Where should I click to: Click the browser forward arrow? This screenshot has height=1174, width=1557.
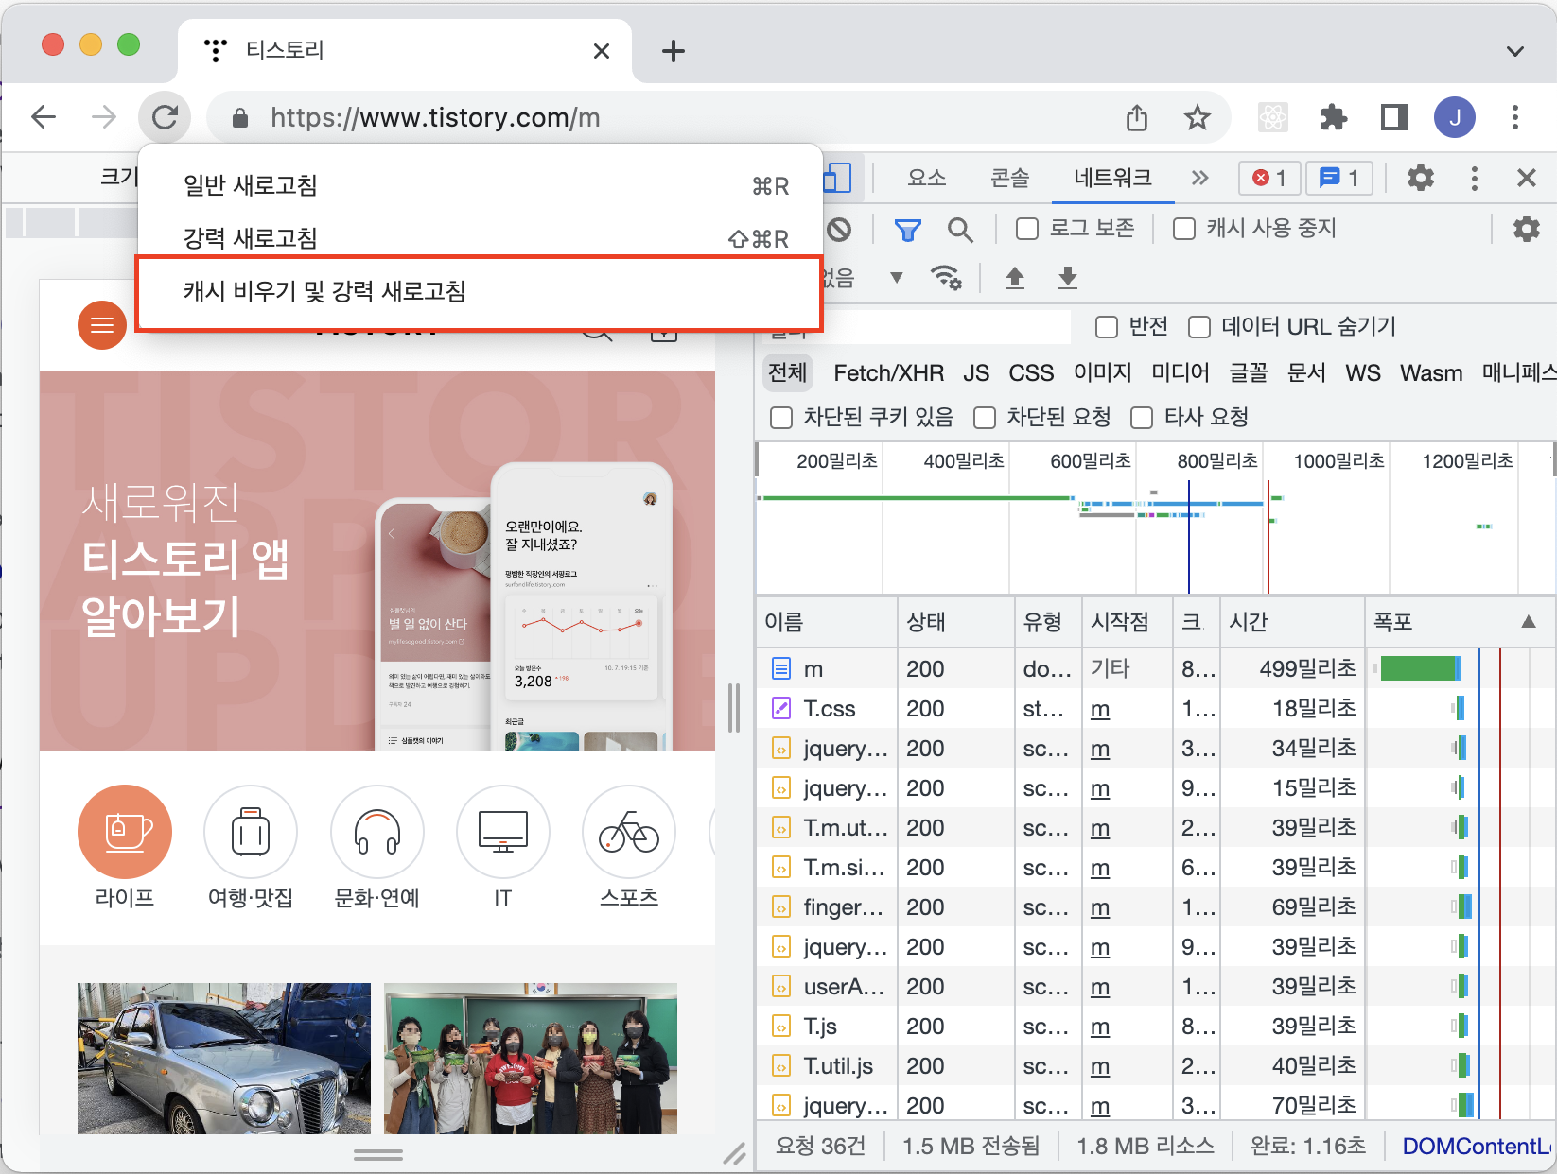tap(103, 117)
